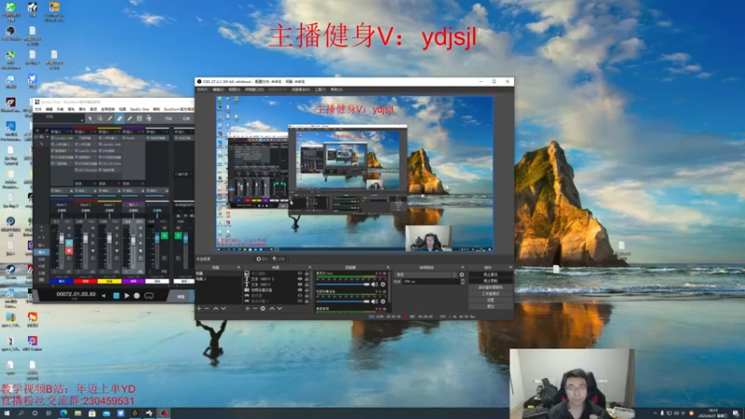Viewport: 745px width, 419px height.
Task: Open OBS 文件 menu
Action: point(203,89)
